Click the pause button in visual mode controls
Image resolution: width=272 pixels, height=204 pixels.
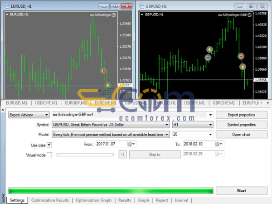point(123,155)
